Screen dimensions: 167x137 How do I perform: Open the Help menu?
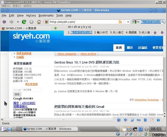[68, 16]
